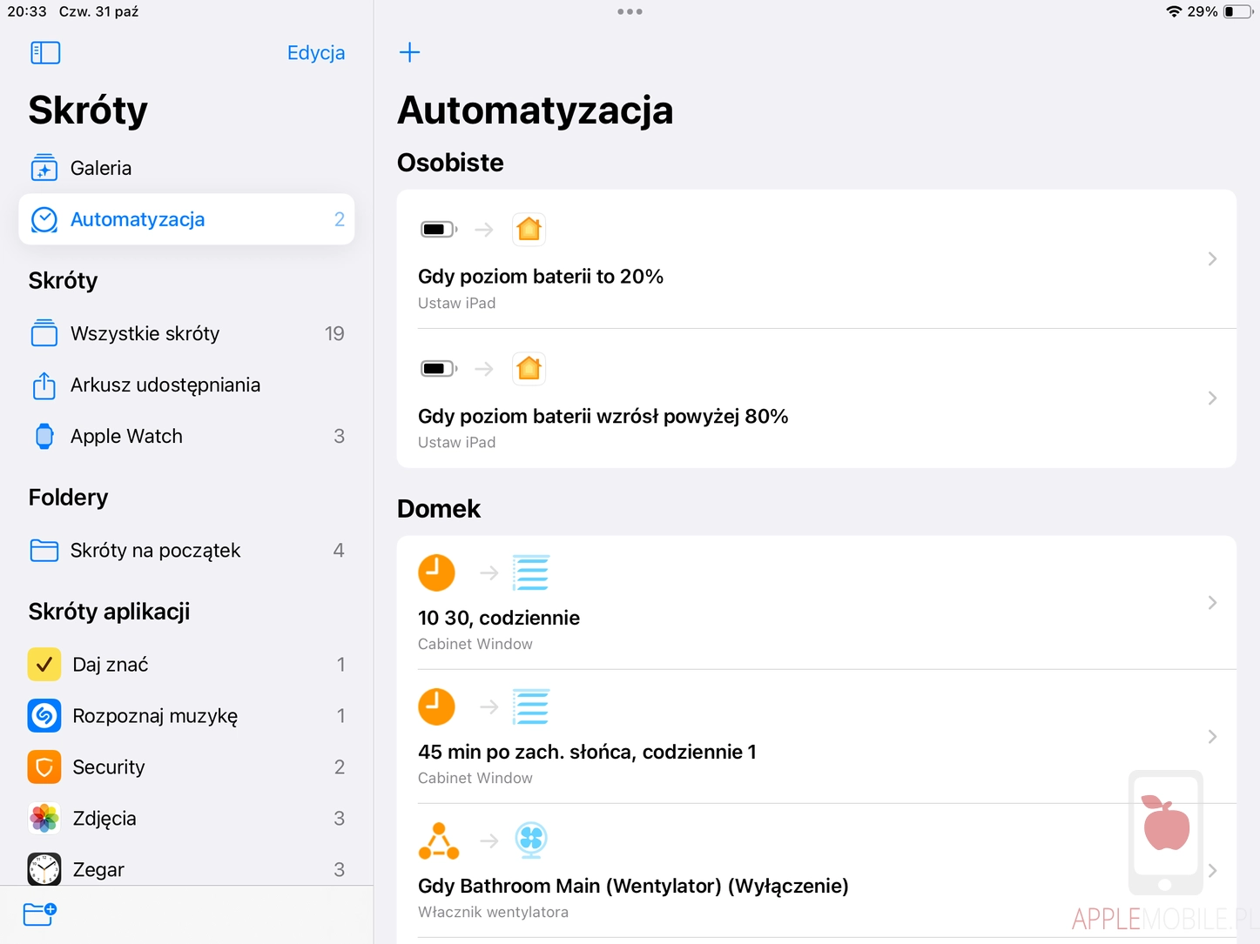Open the Zegar app shortcuts
This screenshot has height=944, width=1260.
(98, 869)
